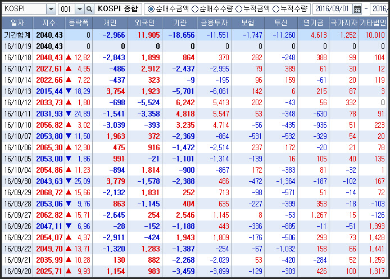Click the 금융투자 value -6,061

219,91
